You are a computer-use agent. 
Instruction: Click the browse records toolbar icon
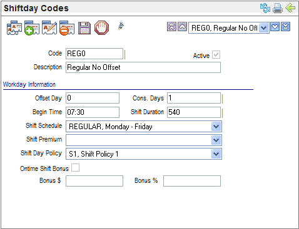14,27
